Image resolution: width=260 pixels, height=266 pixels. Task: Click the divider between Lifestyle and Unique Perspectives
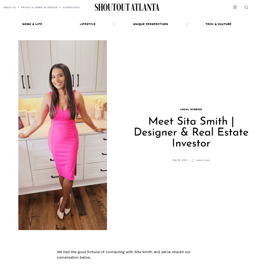[x=114, y=24]
